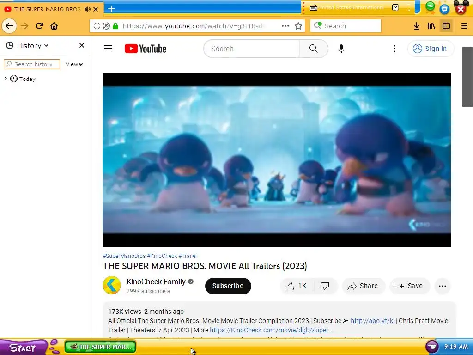Open a new tab with plus button
This screenshot has width=473, height=355.
coord(111,9)
